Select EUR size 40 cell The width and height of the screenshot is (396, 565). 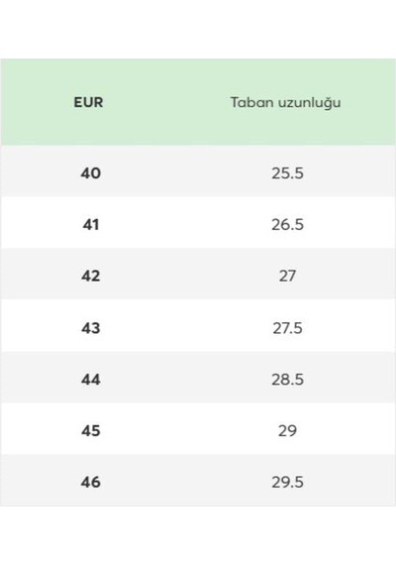point(91,173)
